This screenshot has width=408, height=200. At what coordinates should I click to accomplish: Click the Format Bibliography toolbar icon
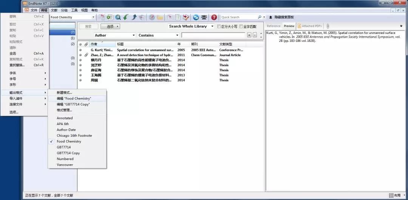click(178, 17)
